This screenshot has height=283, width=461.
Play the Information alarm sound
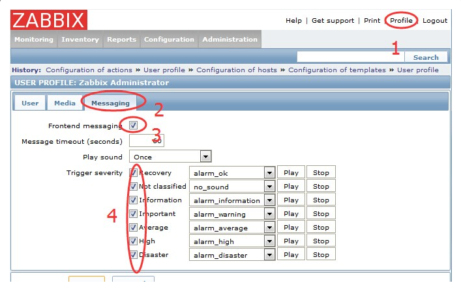291,200
